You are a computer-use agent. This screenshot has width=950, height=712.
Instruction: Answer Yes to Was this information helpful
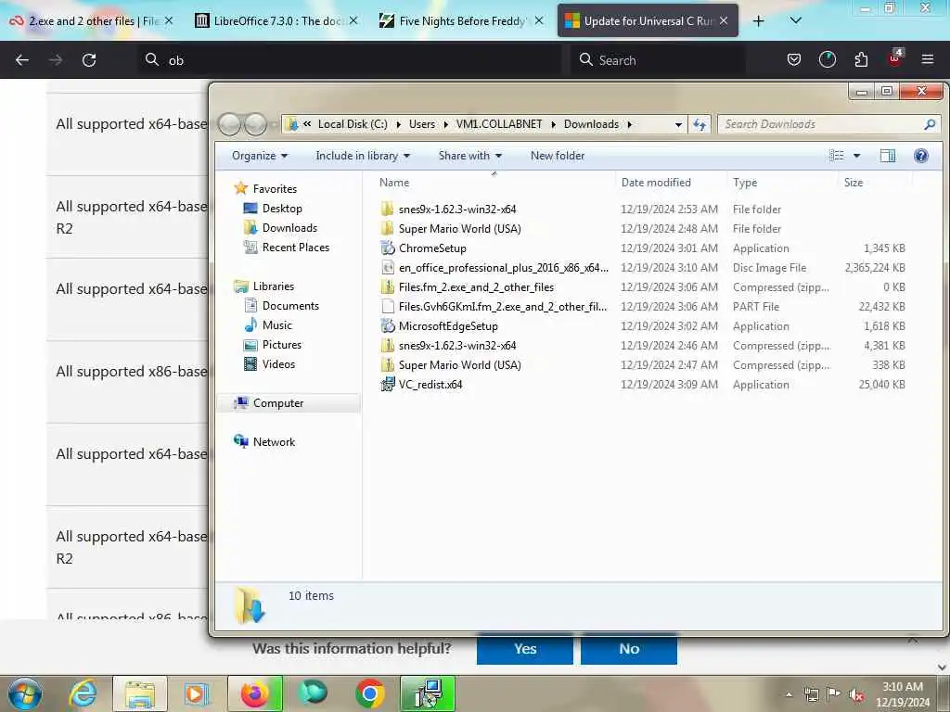525,648
